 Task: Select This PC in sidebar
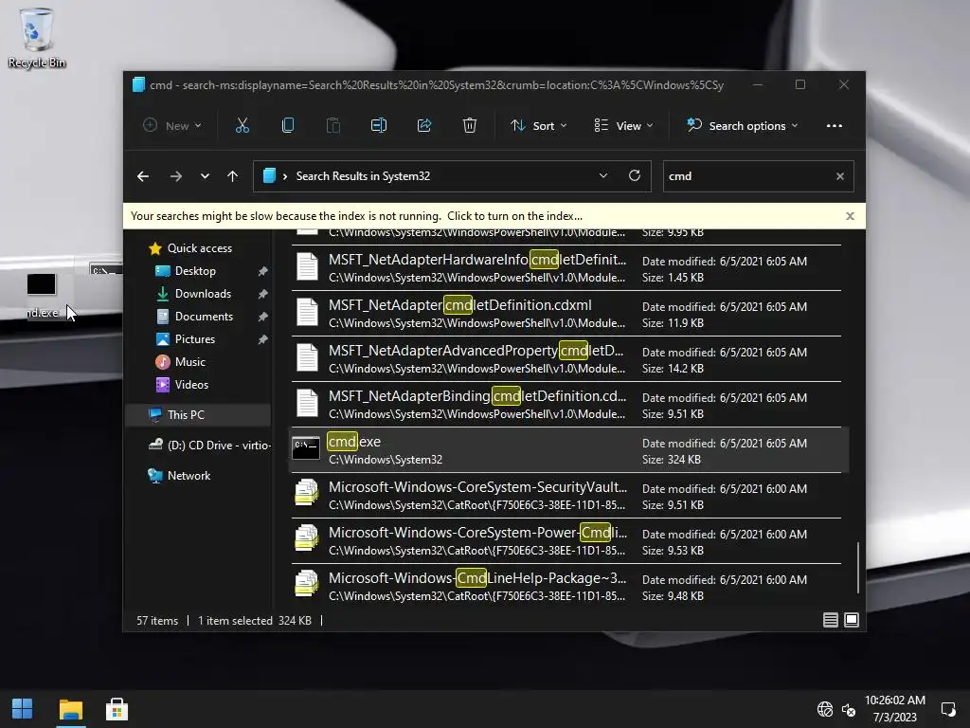(x=198, y=415)
